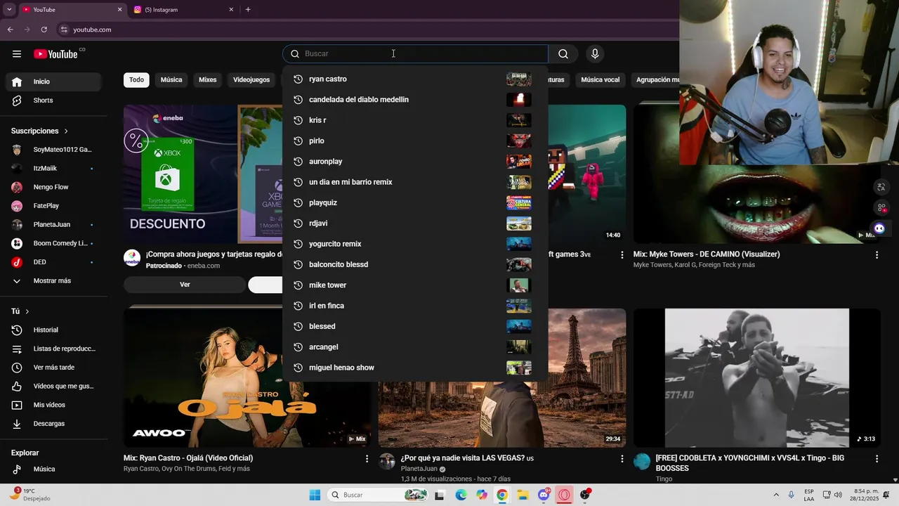Choose 'auronplay' search suggestion
Viewport: 899px width, 506px height.
[415, 162]
